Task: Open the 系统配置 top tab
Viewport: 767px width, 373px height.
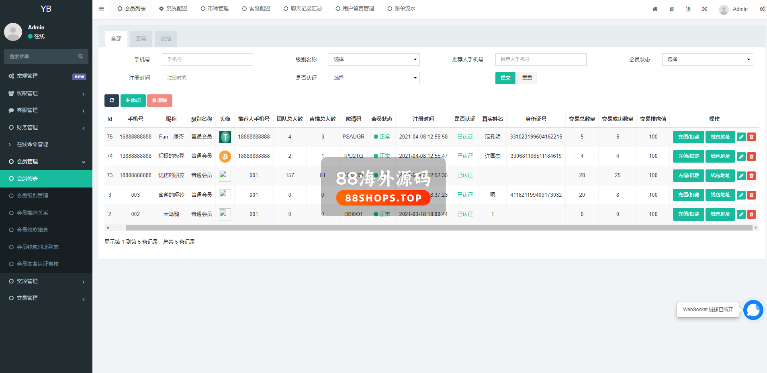Action: (173, 9)
